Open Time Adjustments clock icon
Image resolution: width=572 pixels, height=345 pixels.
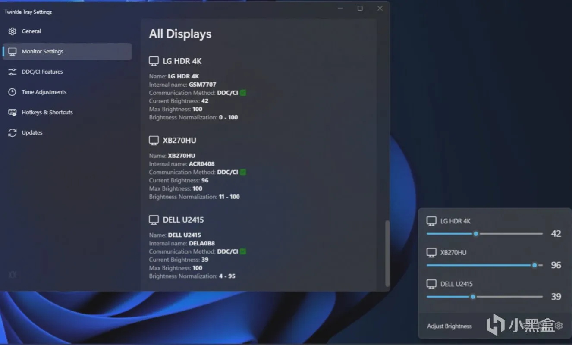pos(13,92)
